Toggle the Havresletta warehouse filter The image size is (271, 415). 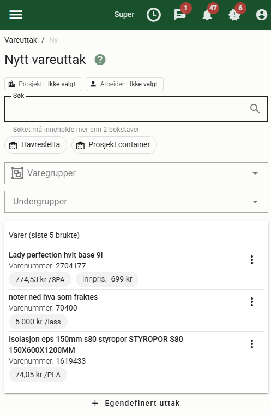click(35, 145)
